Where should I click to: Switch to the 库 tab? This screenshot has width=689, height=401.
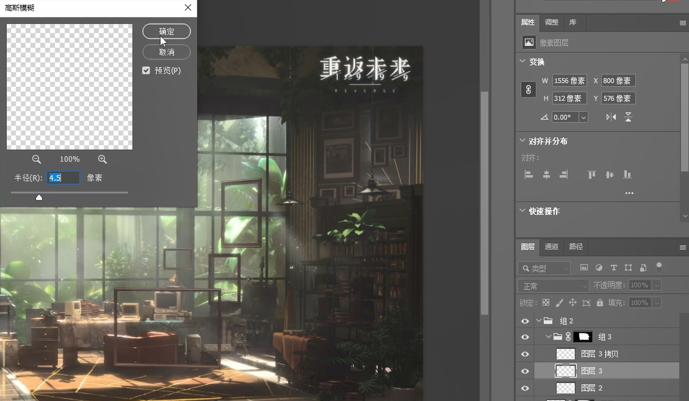(x=573, y=22)
